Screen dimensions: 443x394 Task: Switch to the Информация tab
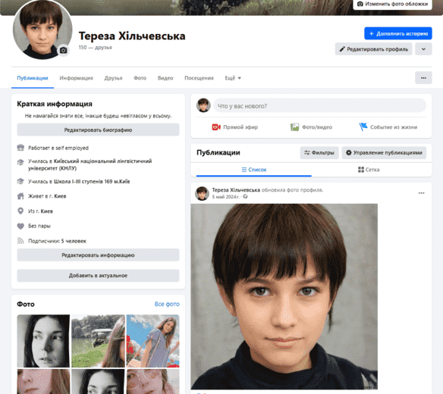[76, 78]
